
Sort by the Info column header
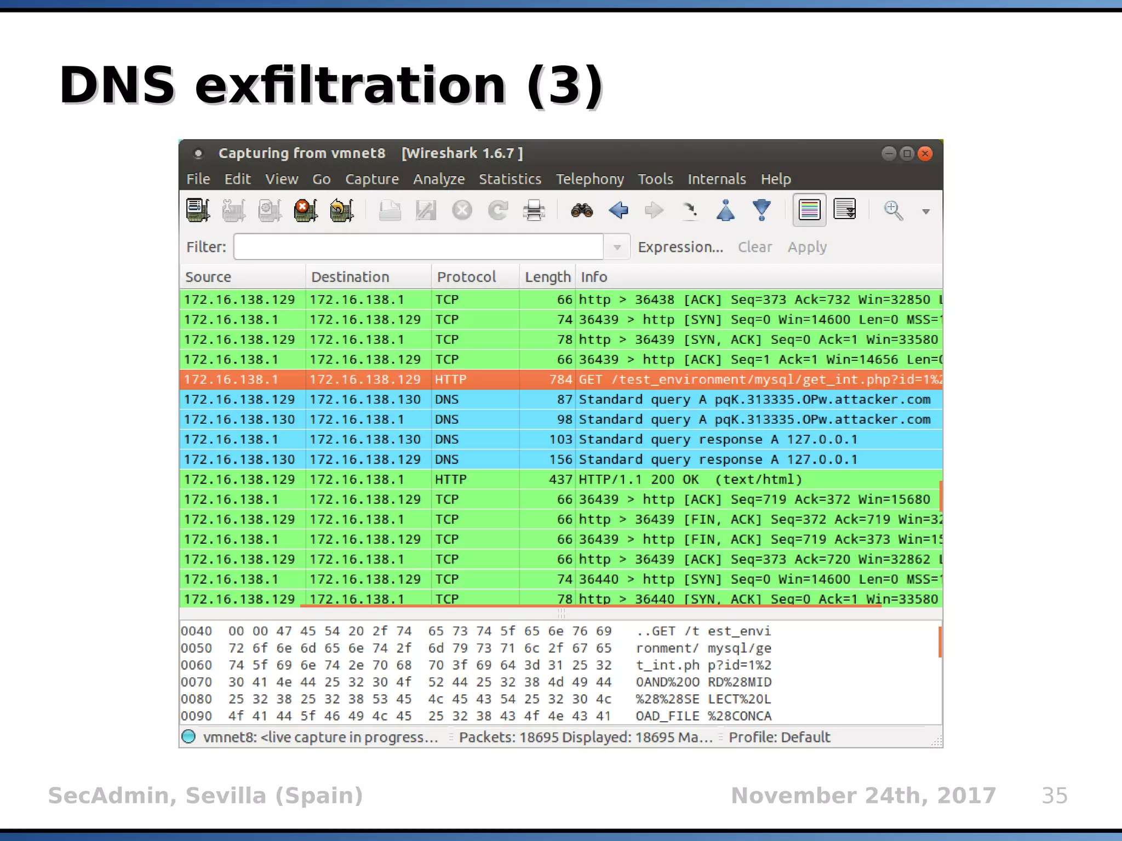(x=759, y=277)
